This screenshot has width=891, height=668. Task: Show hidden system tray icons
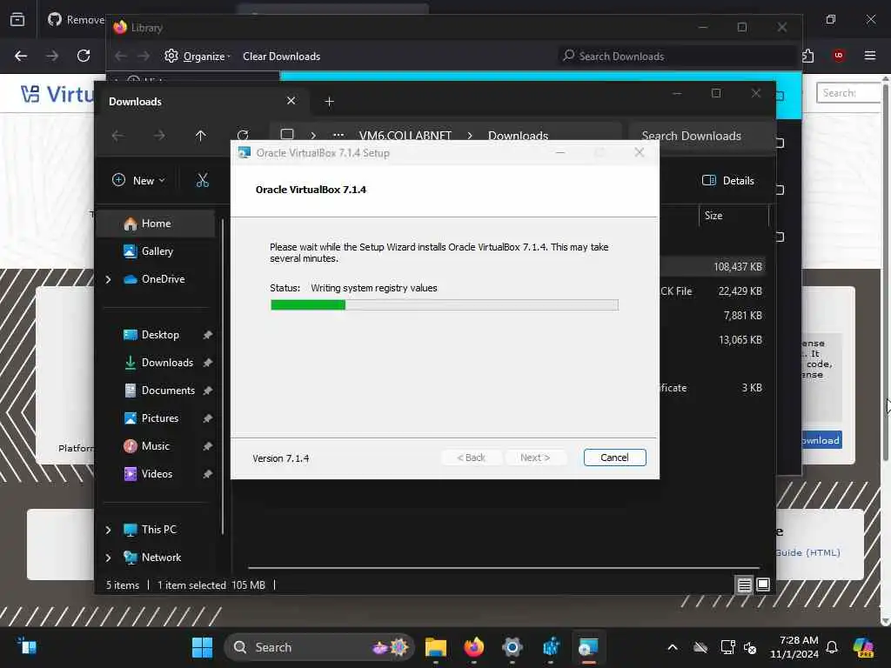coord(673,647)
